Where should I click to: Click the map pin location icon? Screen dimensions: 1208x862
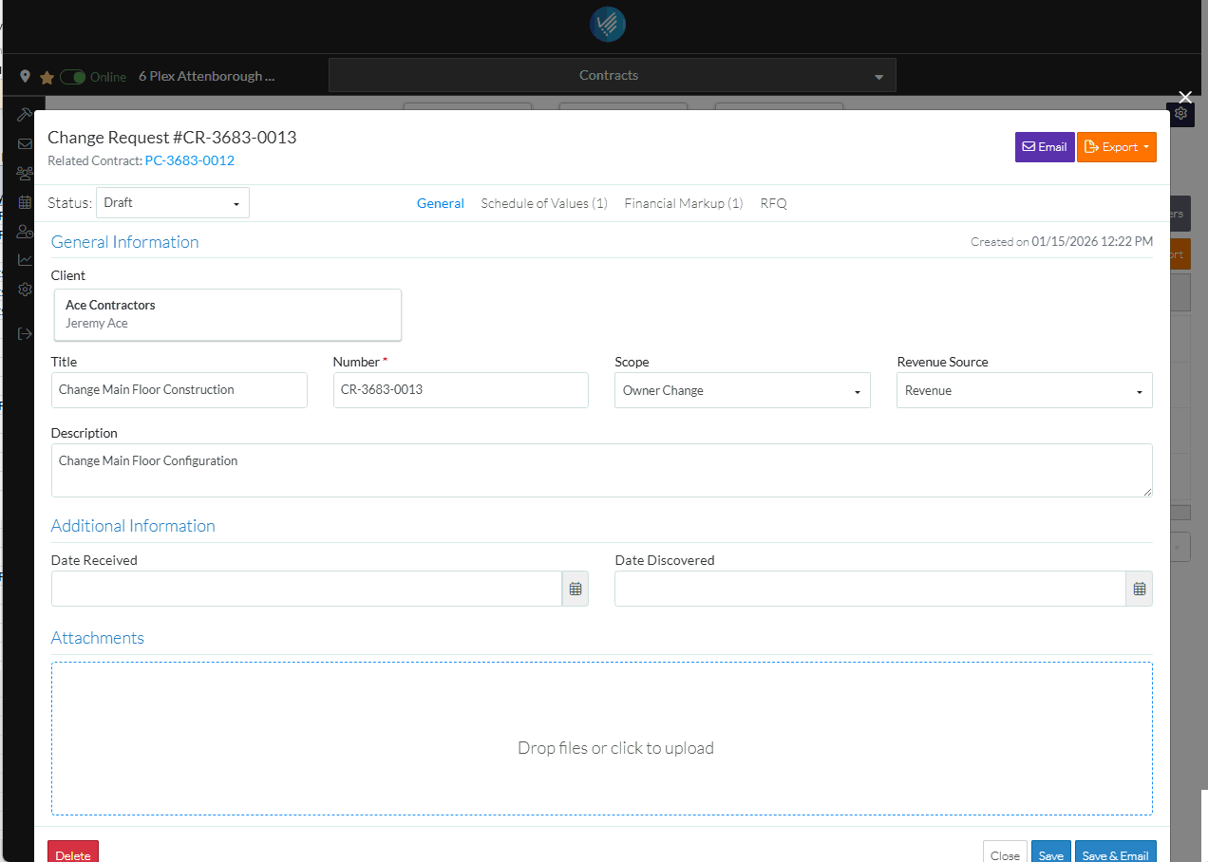pyautogui.click(x=26, y=76)
